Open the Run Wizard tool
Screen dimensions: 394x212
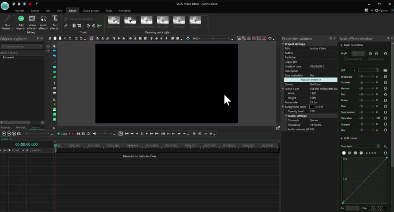7,22
